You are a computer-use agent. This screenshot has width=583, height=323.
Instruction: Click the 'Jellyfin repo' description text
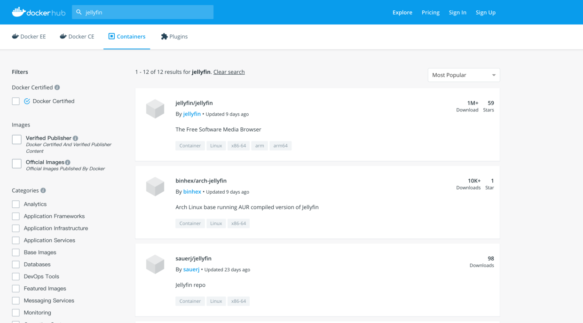click(190, 285)
